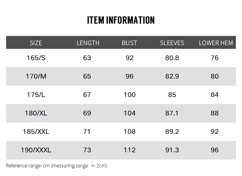Click the SLEEVES column header
The height and width of the screenshot is (176, 242).
172,43
